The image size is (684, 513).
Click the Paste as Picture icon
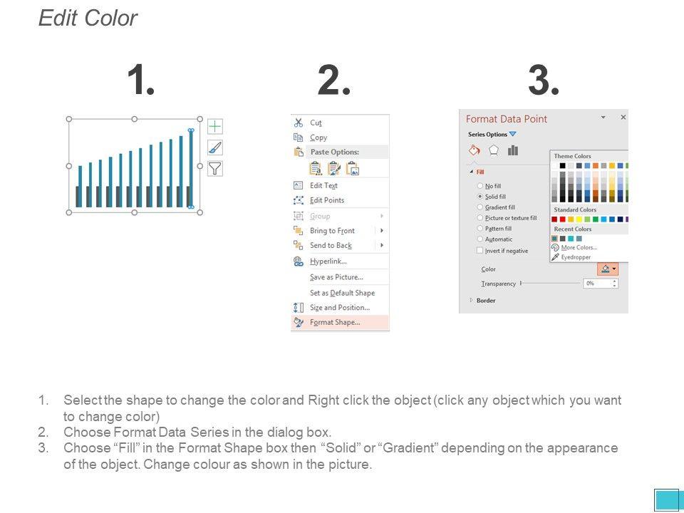(x=352, y=168)
